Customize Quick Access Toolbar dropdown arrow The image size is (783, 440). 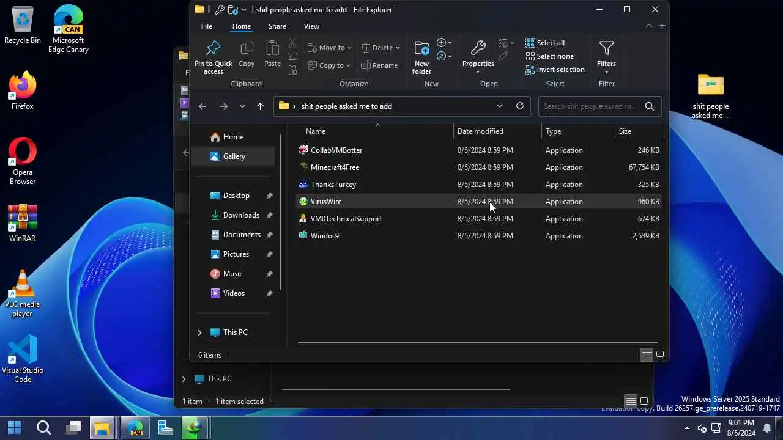coord(244,10)
